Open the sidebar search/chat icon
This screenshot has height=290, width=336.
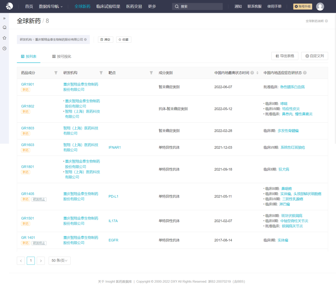pyautogui.click(x=4, y=27)
